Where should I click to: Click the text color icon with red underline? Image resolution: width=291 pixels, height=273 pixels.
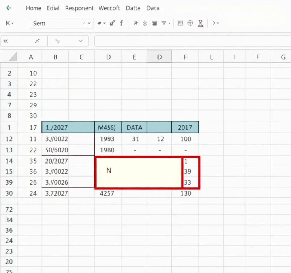[201, 23]
